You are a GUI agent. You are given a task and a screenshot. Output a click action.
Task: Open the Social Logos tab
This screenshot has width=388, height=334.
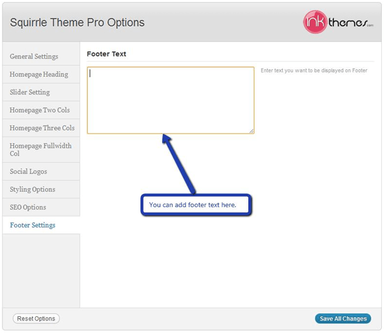[x=41, y=172]
